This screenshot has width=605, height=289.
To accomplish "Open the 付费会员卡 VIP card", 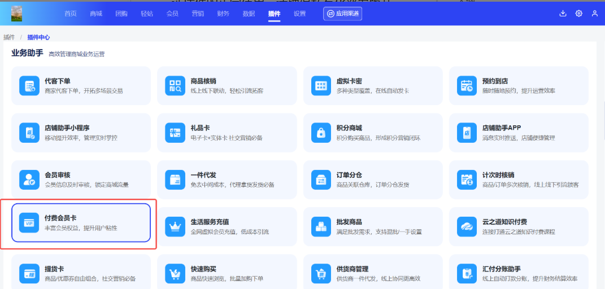I will 81,222.
